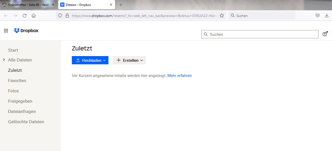This screenshot has width=332, height=151.
Task: Open the Erstellen create dropdown
Action: pyautogui.click(x=129, y=60)
